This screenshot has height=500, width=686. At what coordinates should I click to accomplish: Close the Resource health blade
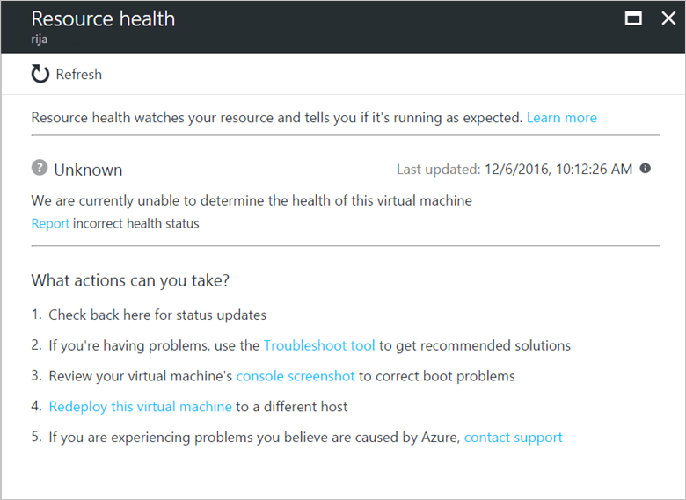point(668,18)
